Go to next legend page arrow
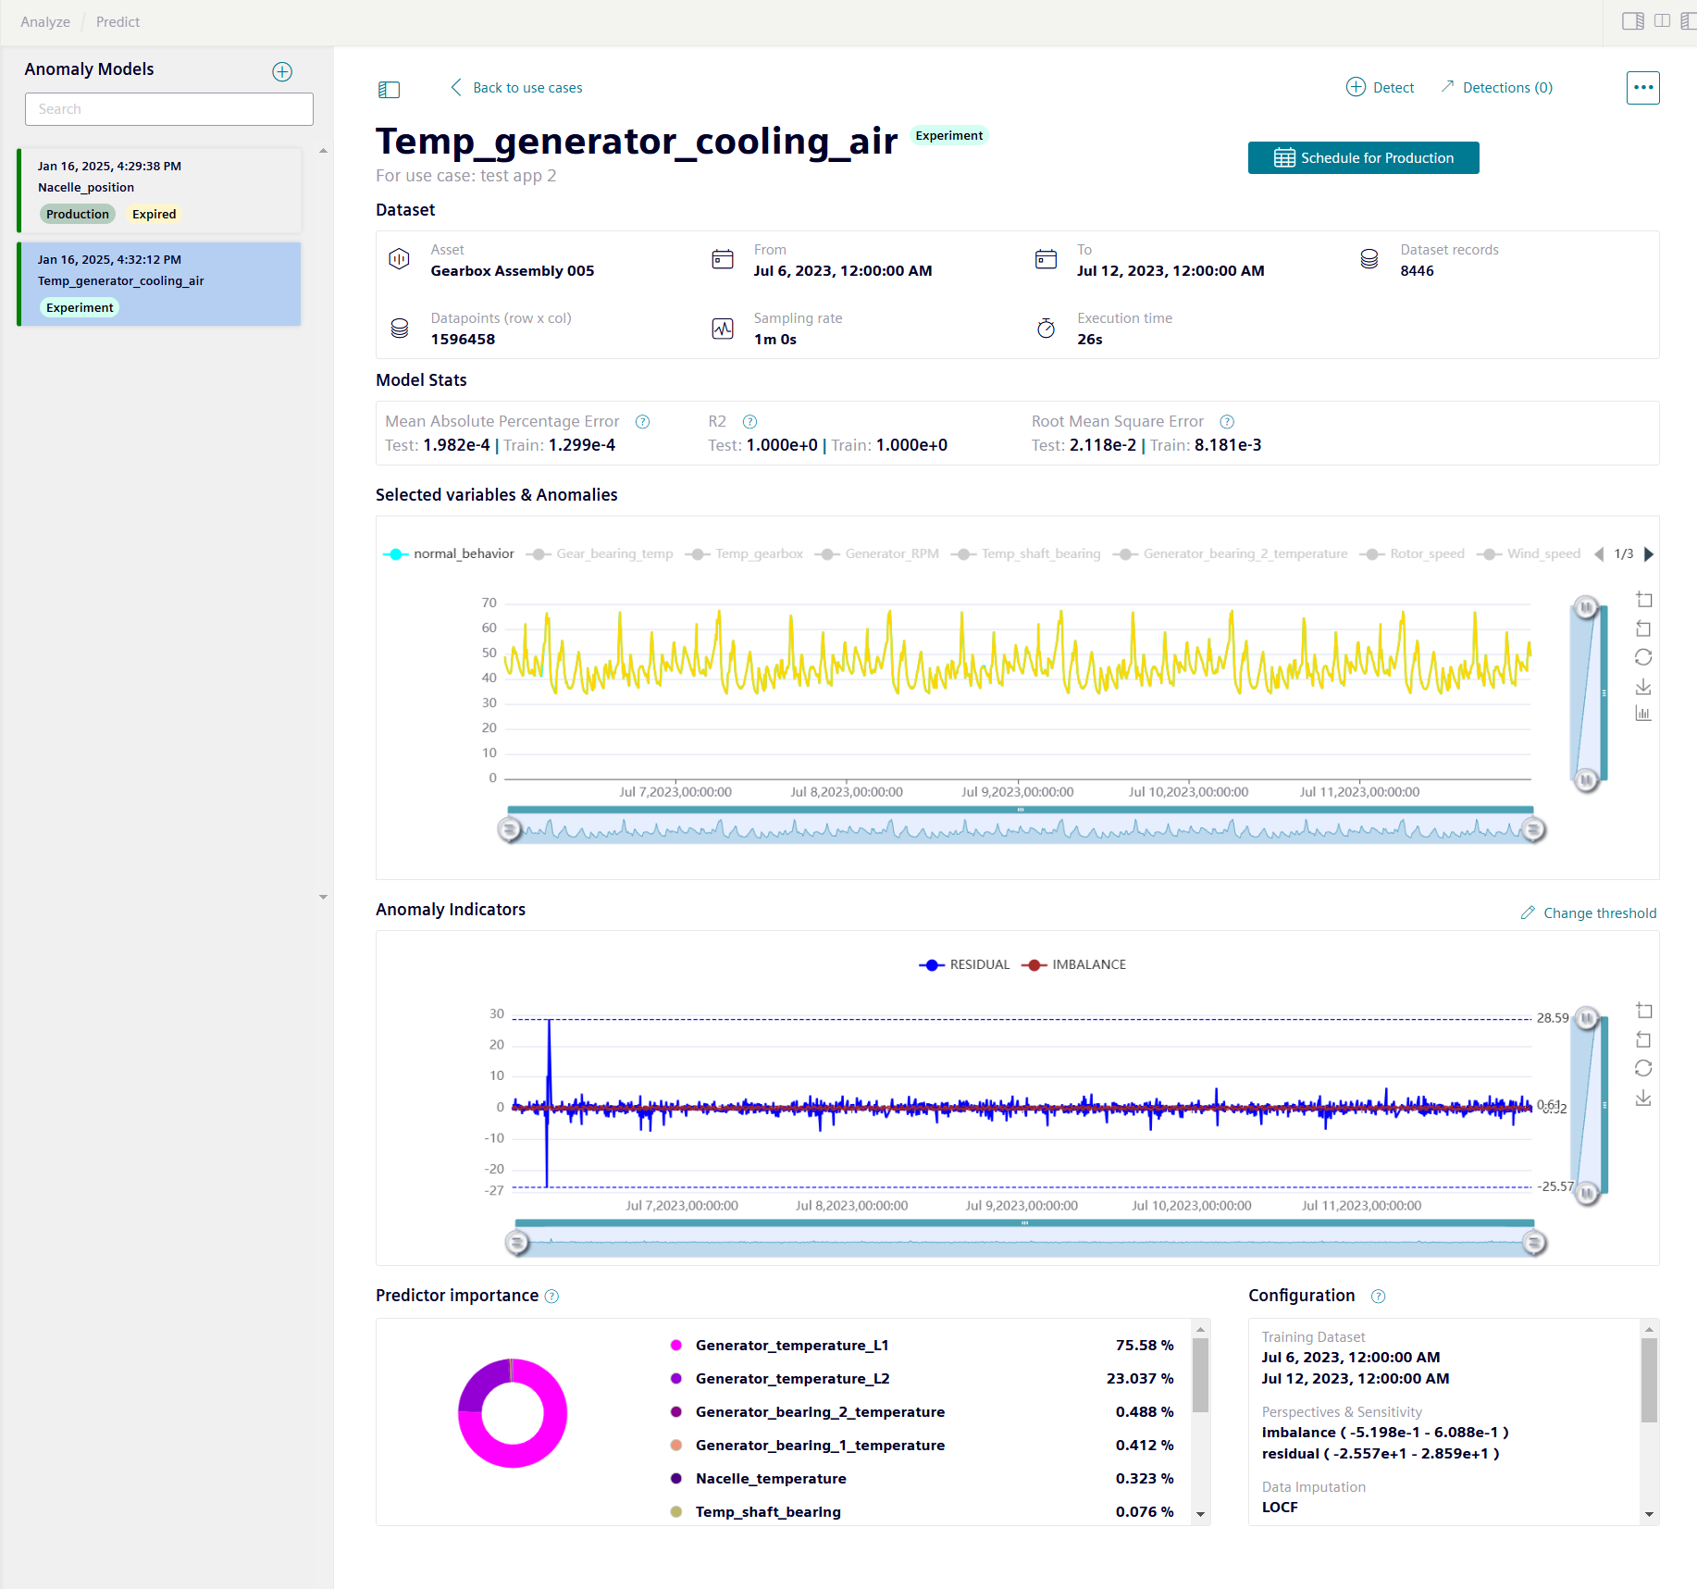 pos(1648,554)
